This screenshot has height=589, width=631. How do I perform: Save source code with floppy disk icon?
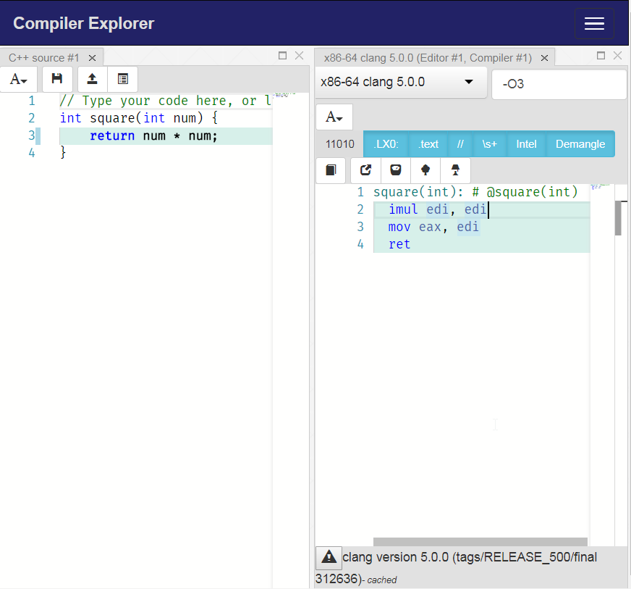[57, 79]
